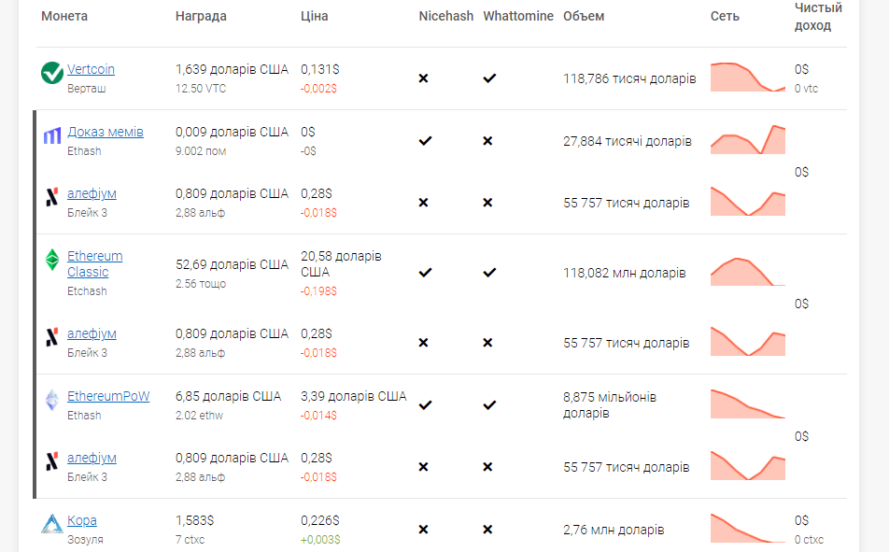The image size is (889, 552).
Task: Click the Кора triangle coin icon
Action: [x=52, y=524]
